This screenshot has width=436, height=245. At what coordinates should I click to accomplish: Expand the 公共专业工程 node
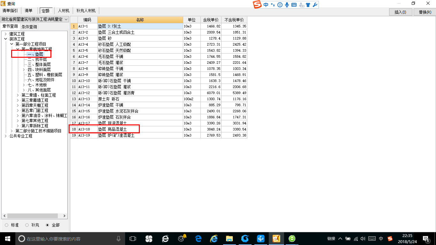pyautogui.click(x=5, y=136)
